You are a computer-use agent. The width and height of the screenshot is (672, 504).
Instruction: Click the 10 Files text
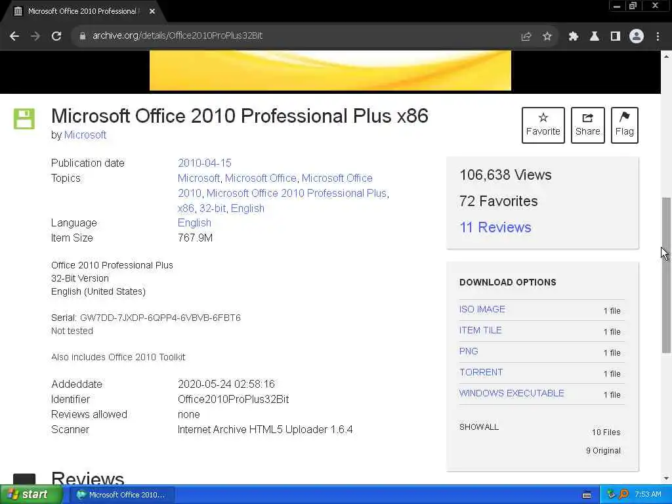click(x=606, y=432)
